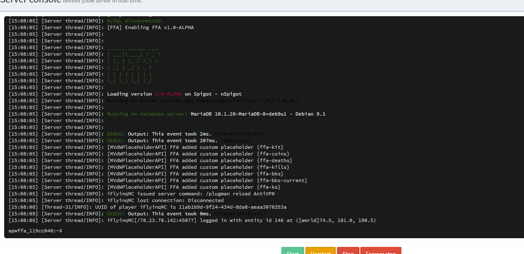Select the {ffa-deaths} placeholder log line
524x254 pixels.
199,160
